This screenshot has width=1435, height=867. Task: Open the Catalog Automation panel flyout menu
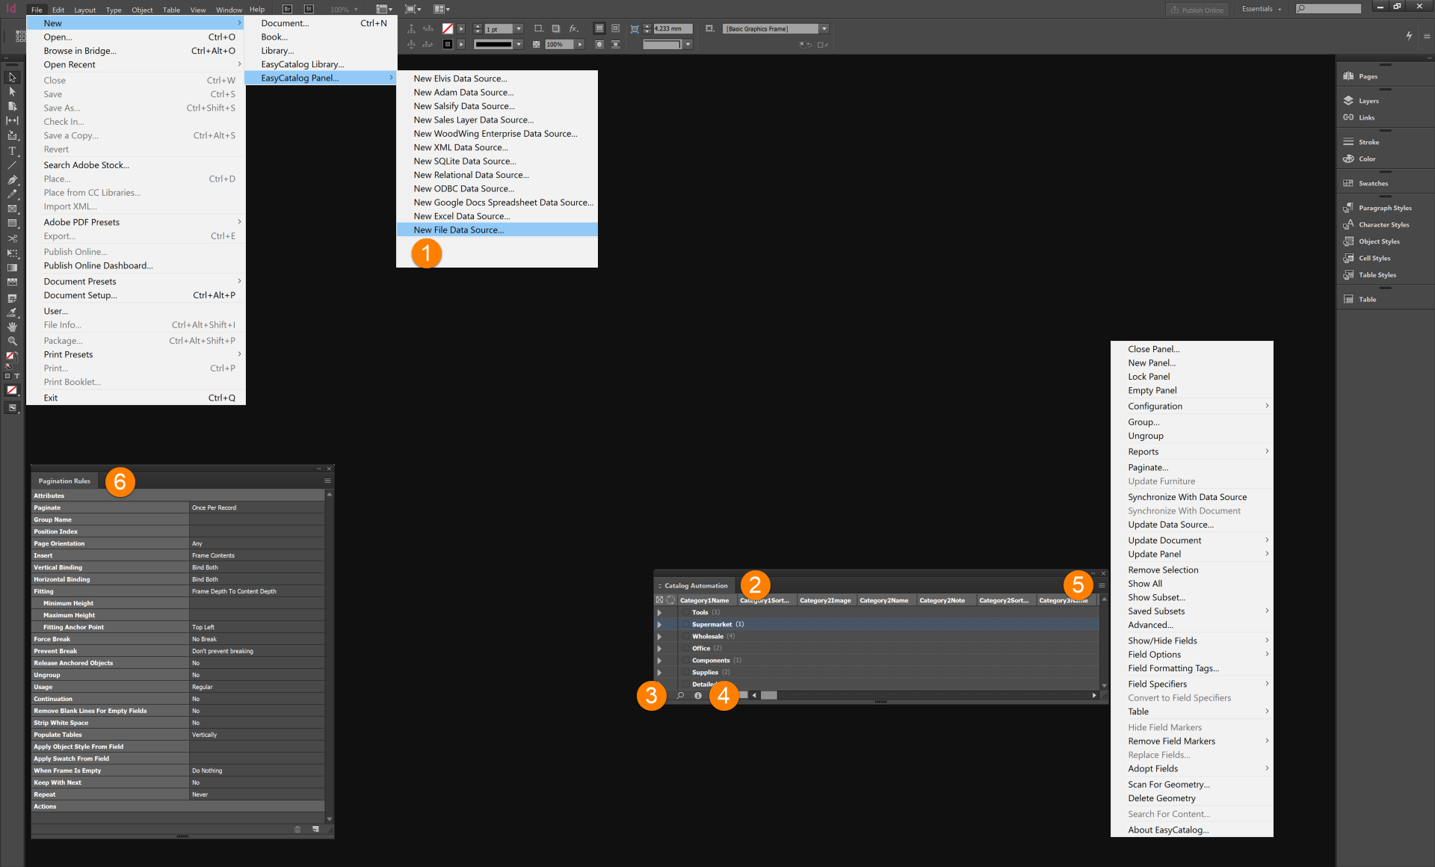pyautogui.click(x=1102, y=585)
